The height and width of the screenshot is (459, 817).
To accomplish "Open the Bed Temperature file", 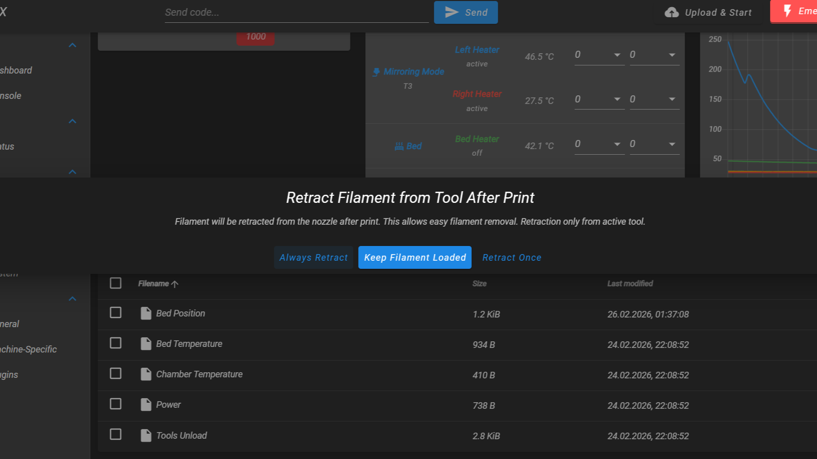I will (x=189, y=344).
